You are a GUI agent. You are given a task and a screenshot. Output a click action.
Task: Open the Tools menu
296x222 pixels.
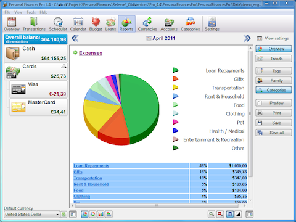click(31, 12)
